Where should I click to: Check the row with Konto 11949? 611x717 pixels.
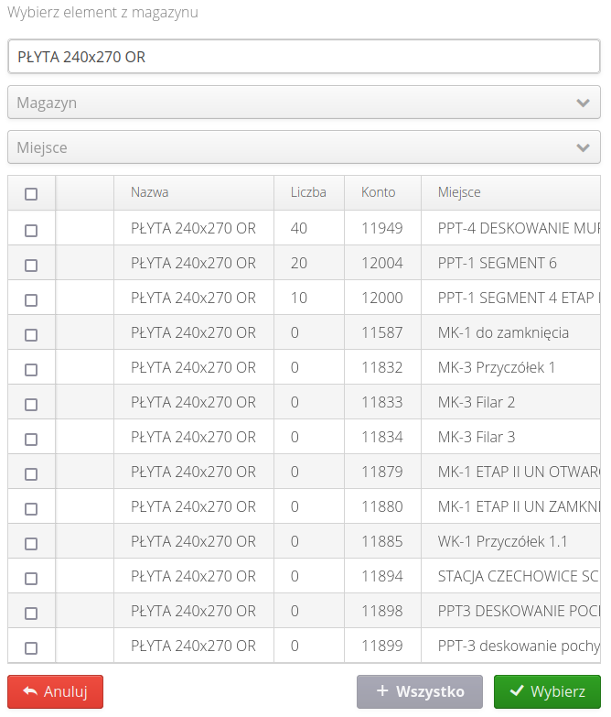(x=31, y=230)
